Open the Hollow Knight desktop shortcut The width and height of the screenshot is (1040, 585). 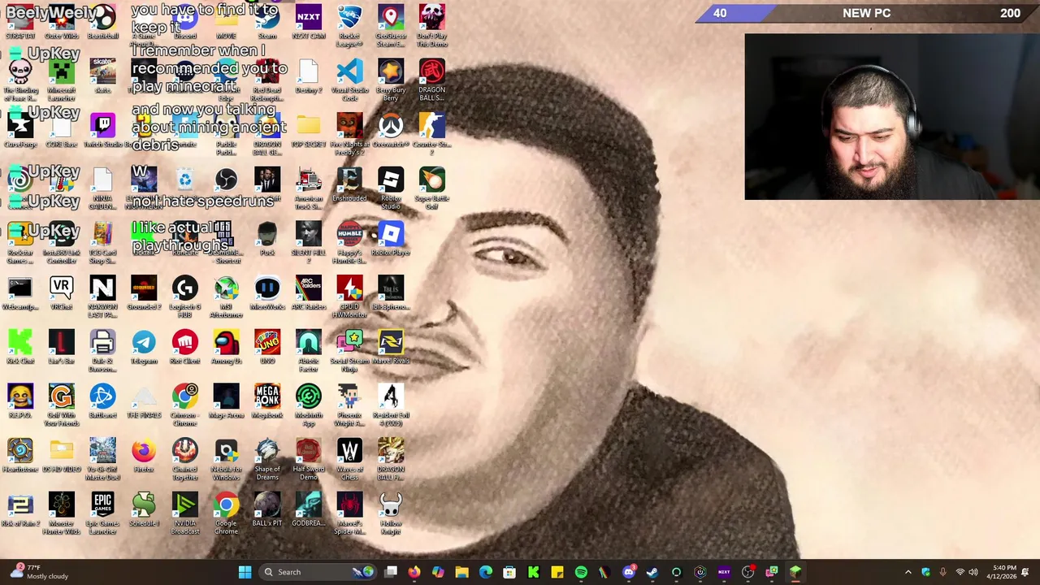pyautogui.click(x=391, y=513)
